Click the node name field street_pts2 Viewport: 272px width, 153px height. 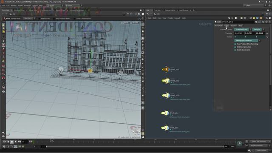pos(238,22)
